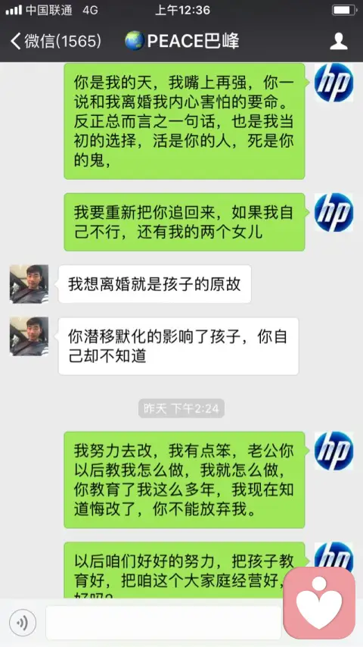Tap the profile icon in the chat header
Screen dimensions: 363x647
[x=339, y=41]
